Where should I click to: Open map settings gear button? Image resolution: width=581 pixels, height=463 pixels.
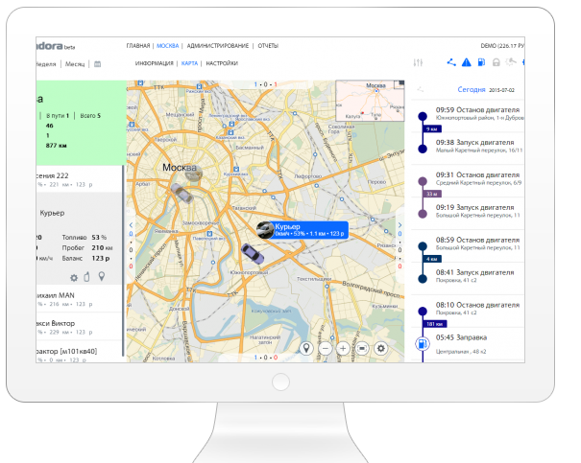click(380, 348)
